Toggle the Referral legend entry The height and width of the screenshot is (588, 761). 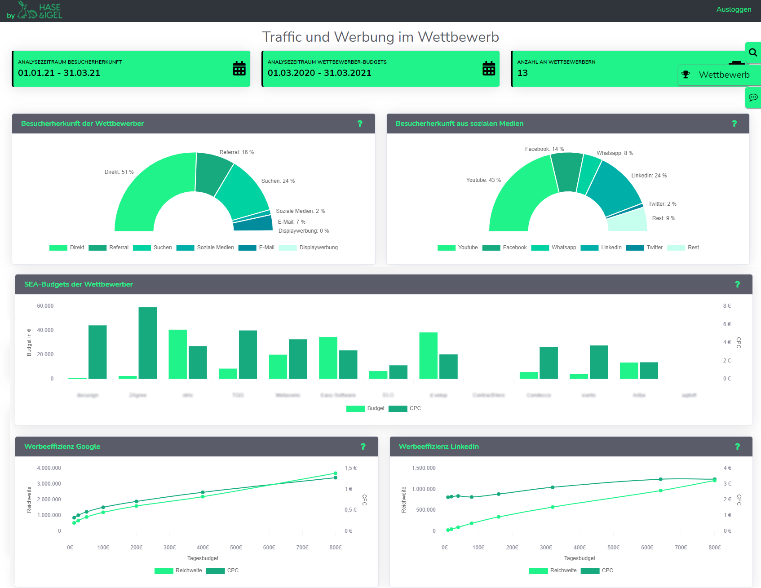pyautogui.click(x=109, y=248)
